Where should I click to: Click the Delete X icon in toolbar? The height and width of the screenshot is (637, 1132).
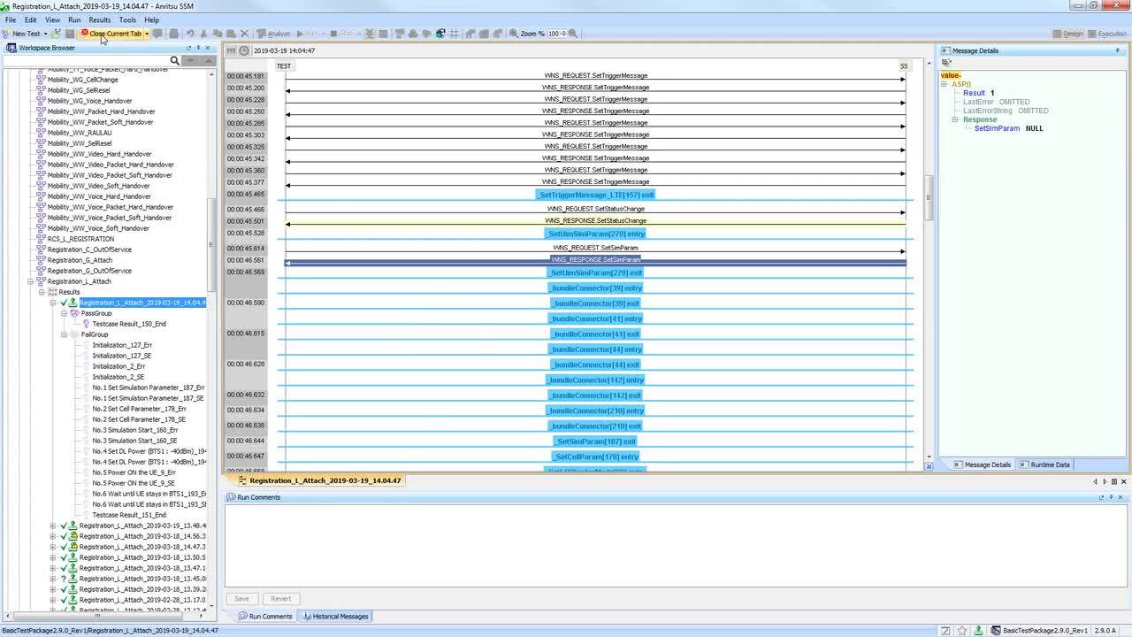coord(245,34)
